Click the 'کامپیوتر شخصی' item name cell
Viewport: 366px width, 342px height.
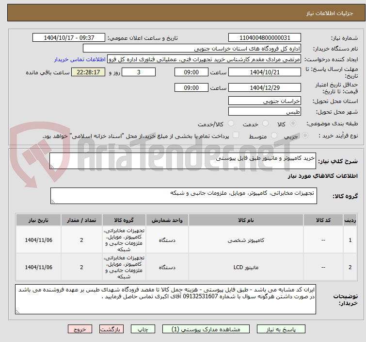(x=246, y=240)
